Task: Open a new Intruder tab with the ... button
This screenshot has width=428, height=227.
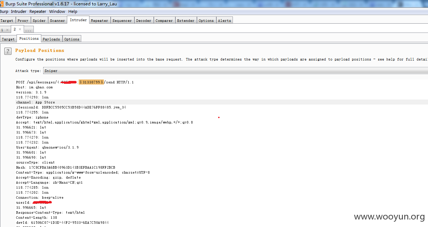Action: [28, 30]
